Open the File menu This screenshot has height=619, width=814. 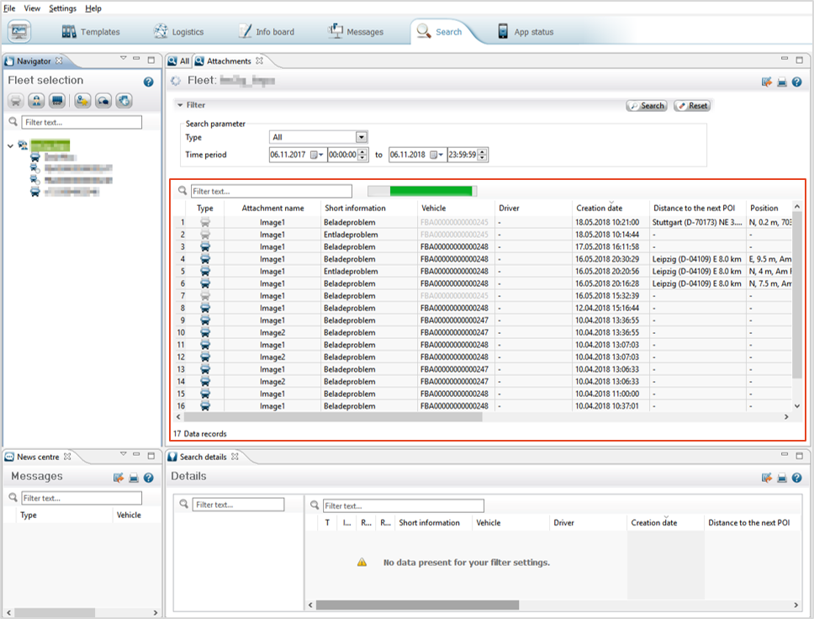click(9, 8)
